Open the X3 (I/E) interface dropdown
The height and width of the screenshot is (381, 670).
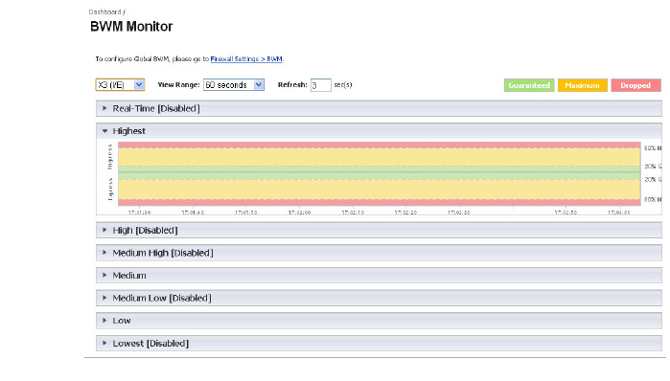[120, 85]
